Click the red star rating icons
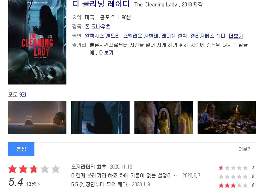 (x=34, y=169)
